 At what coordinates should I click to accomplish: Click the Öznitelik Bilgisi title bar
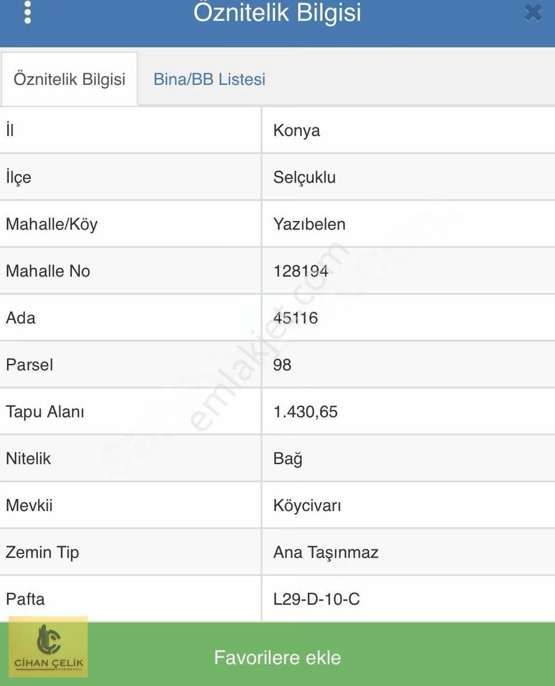pos(277,14)
